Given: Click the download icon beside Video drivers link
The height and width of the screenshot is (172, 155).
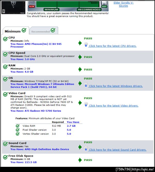Looking at the screenshot, I should point(86,104).
